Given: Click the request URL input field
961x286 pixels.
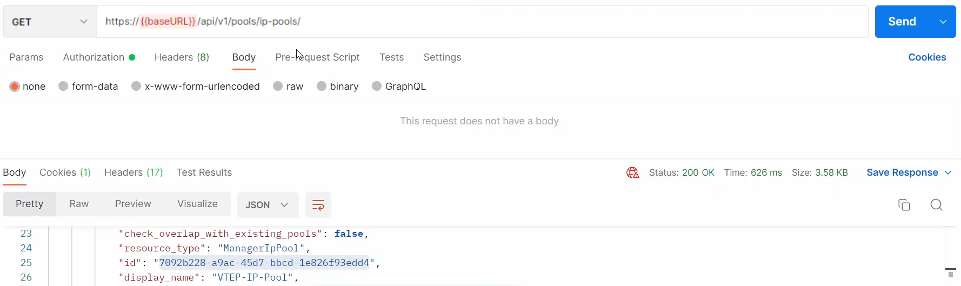Looking at the screenshot, I should tap(481, 22).
